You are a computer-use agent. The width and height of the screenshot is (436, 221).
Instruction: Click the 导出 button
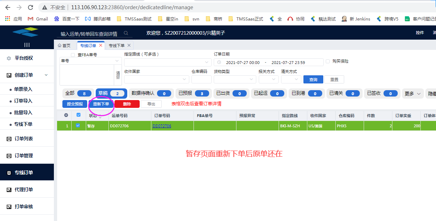click(151, 104)
